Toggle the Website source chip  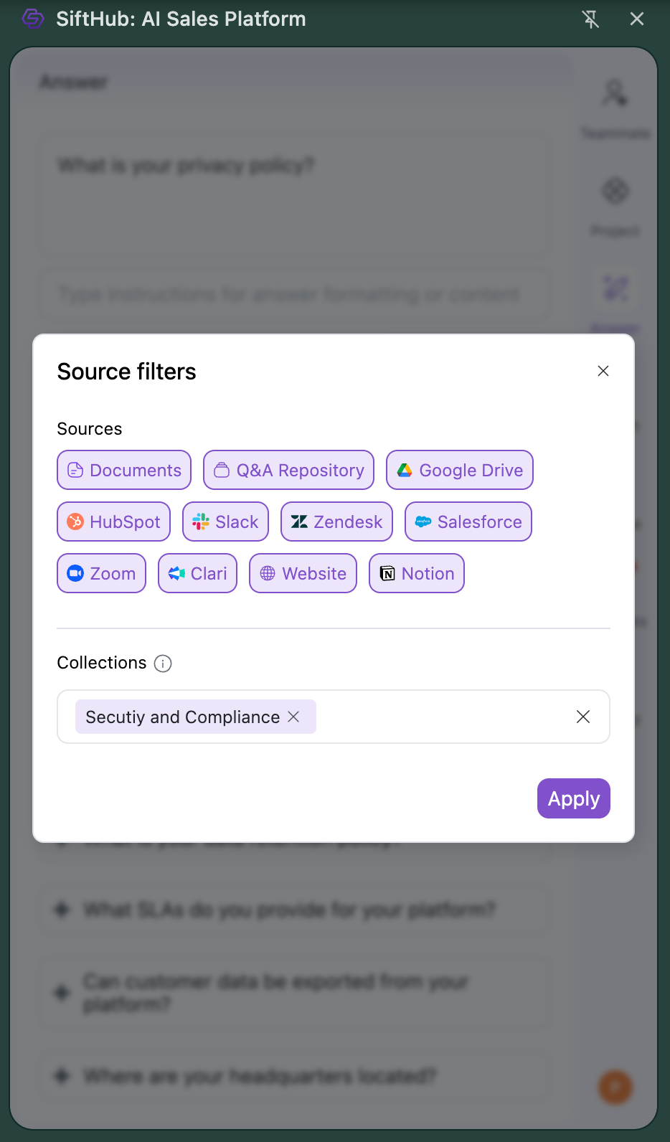click(x=303, y=573)
